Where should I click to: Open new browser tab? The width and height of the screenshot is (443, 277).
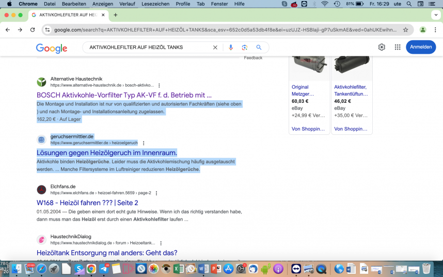point(116,15)
